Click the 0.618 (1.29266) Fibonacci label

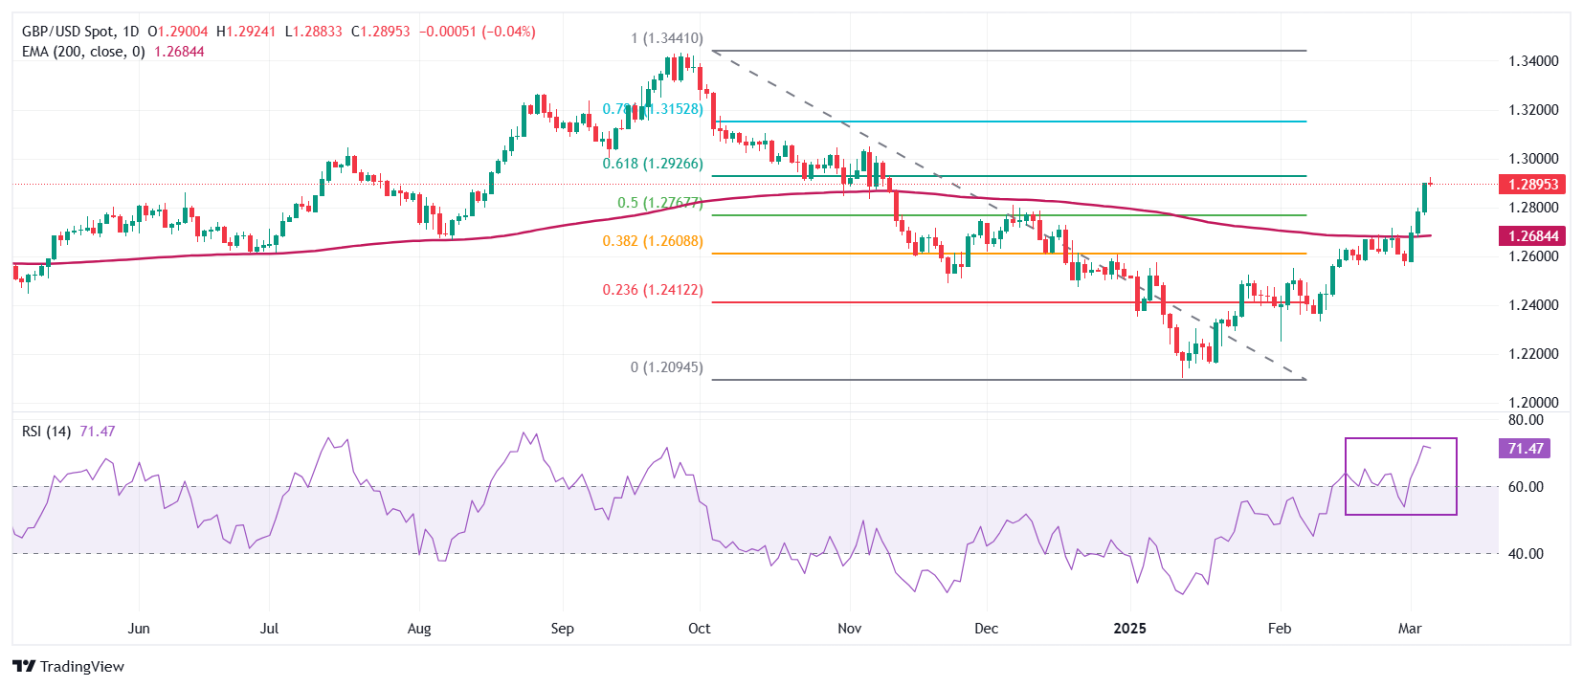pyautogui.click(x=652, y=164)
